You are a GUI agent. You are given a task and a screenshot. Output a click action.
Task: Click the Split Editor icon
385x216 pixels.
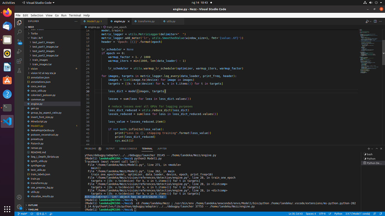pos(375,21)
